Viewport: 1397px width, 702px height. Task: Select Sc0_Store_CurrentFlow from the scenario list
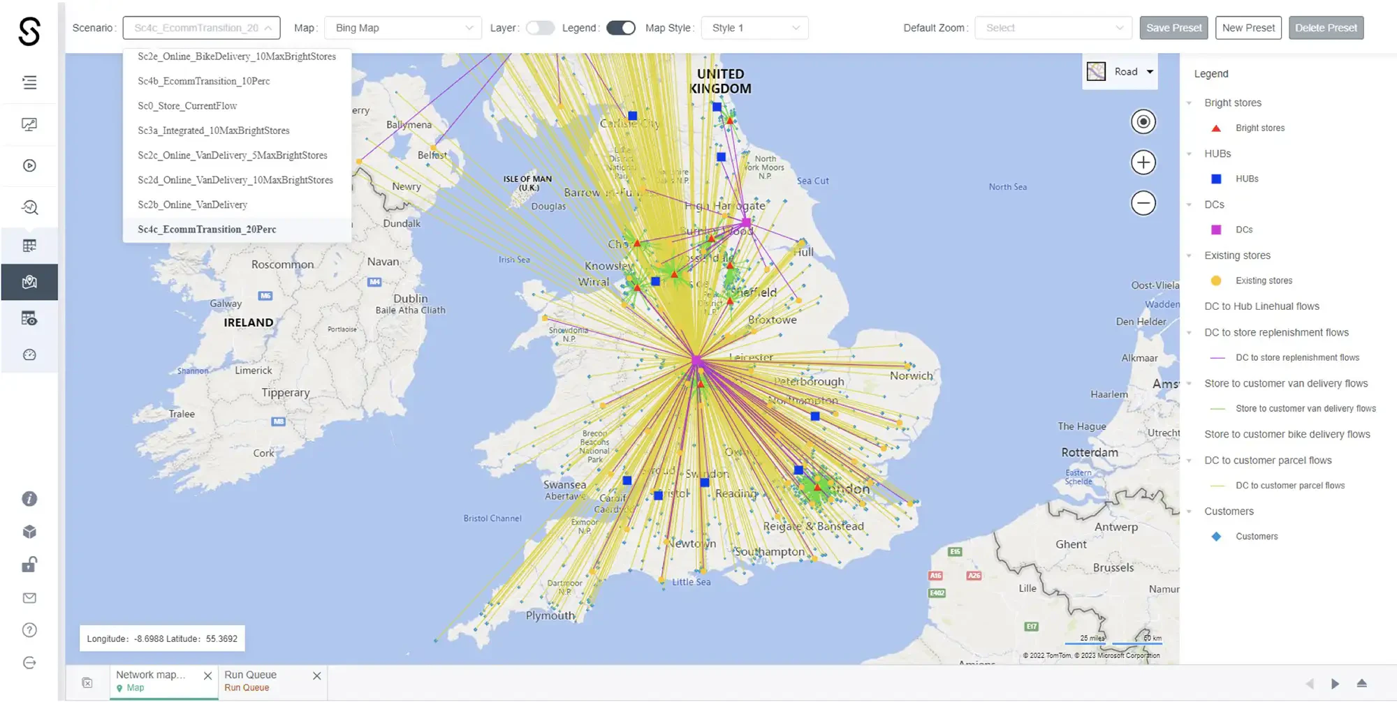click(x=186, y=105)
